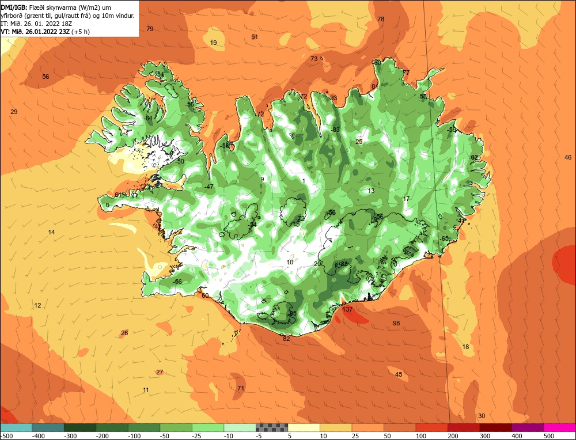Click the '-58' value in northeast Iceland
576x440 pixels.
(422, 96)
